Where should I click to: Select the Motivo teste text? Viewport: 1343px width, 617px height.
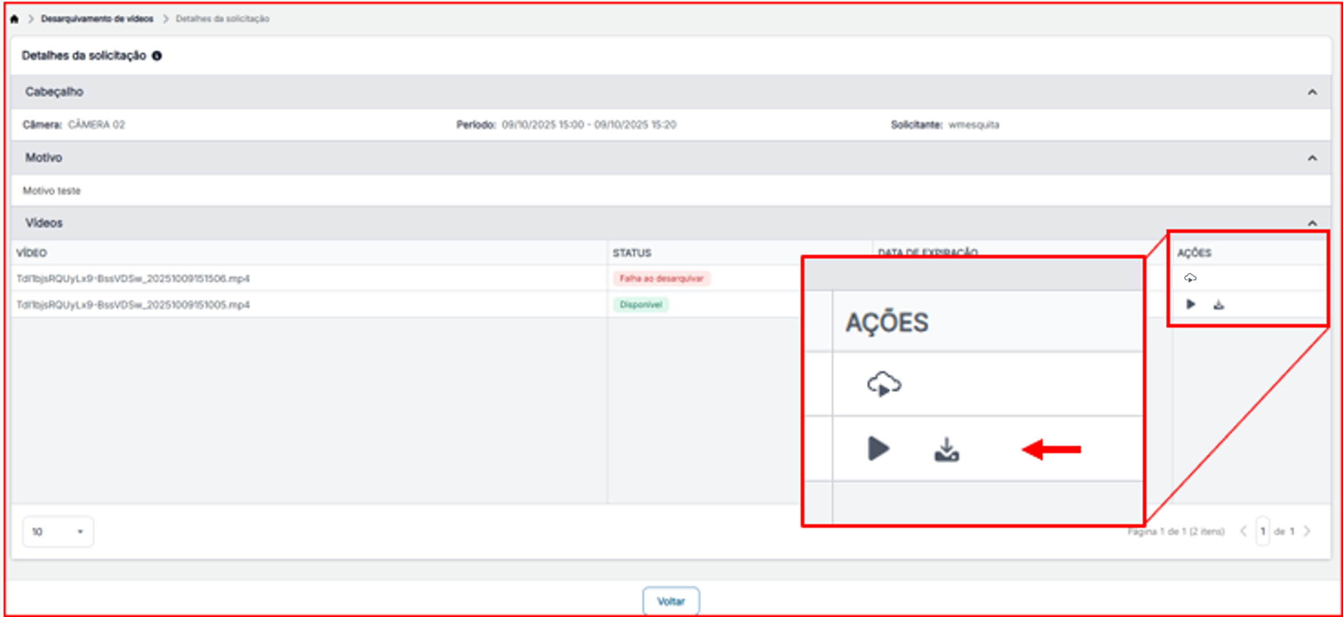tap(51, 190)
